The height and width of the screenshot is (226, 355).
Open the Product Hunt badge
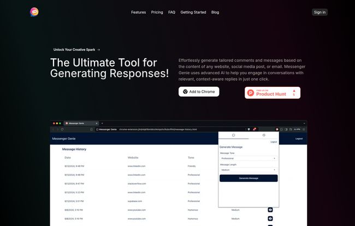coord(273,93)
